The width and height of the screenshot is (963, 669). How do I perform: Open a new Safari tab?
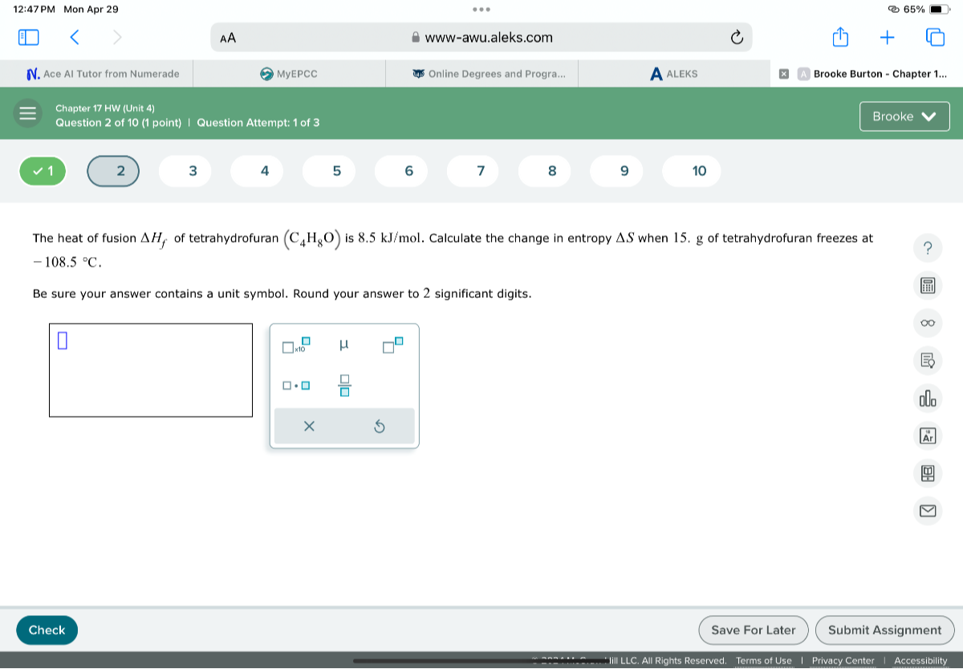coord(888,37)
